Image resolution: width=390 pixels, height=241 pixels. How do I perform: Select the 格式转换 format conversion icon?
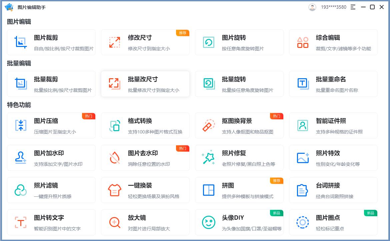pyautogui.click(x=114, y=125)
